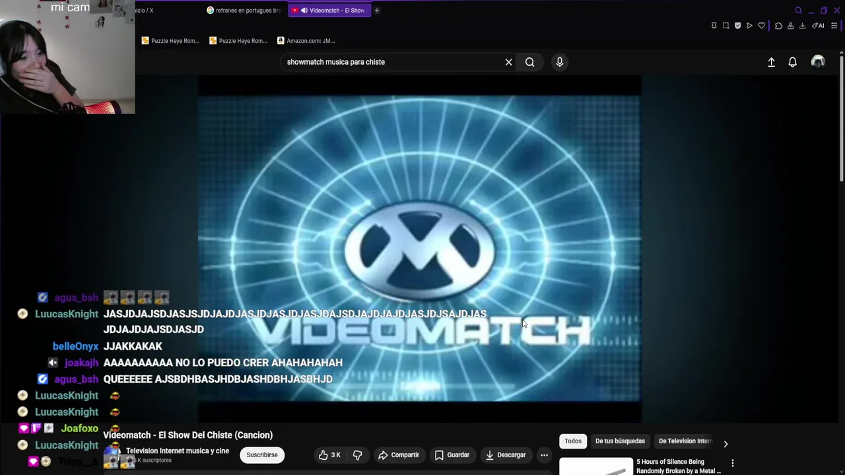
Task: Open the Amazon.com bookmark
Action: [x=306, y=41]
